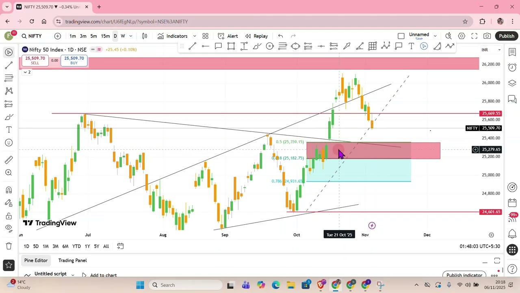The height and width of the screenshot is (293, 520).
Task: Click the Publish button
Action: point(507,36)
